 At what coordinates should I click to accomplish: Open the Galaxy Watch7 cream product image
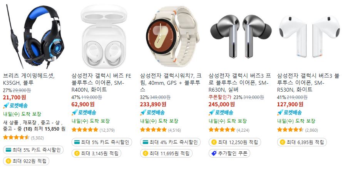[x=172, y=36]
